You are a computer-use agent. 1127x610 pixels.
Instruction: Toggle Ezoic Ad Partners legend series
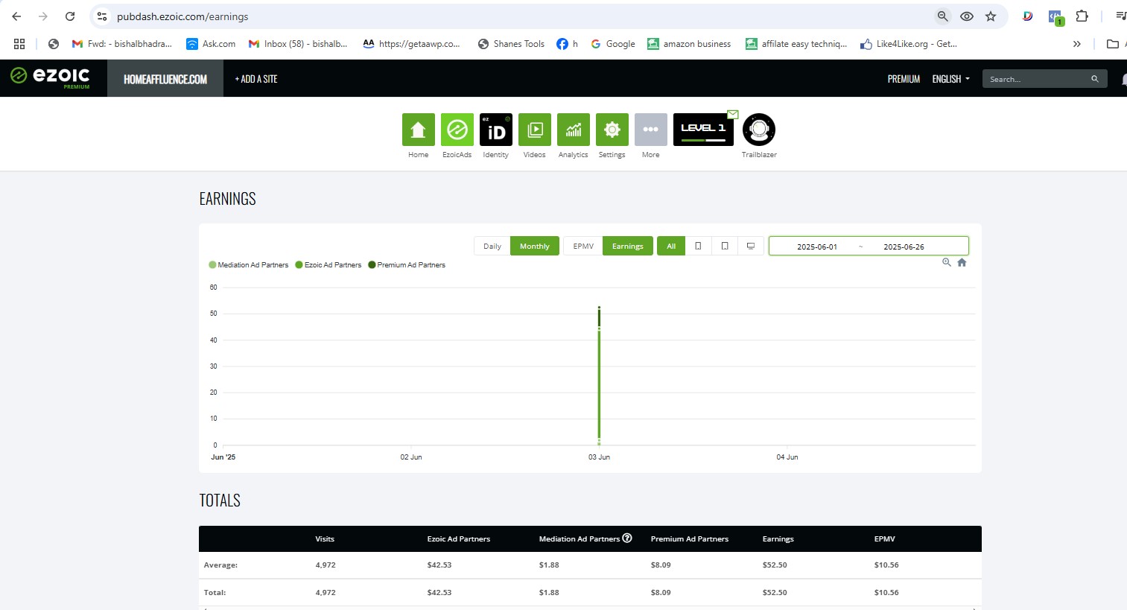click(x=328, y=265)
